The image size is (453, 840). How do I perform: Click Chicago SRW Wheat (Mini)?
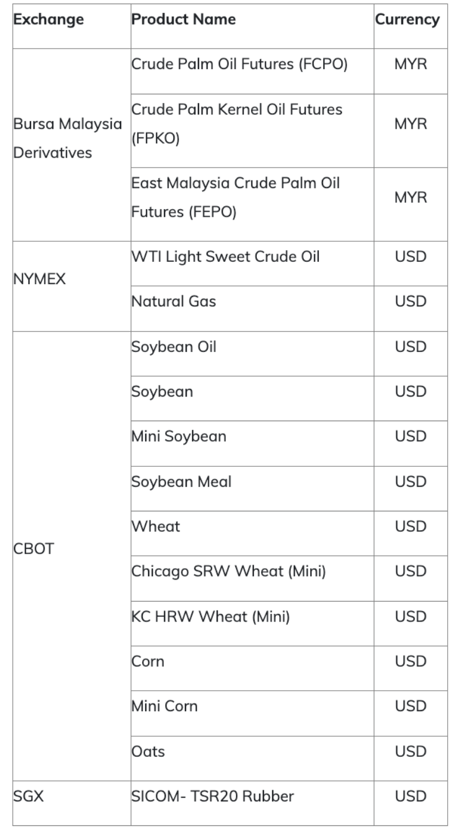228,571
